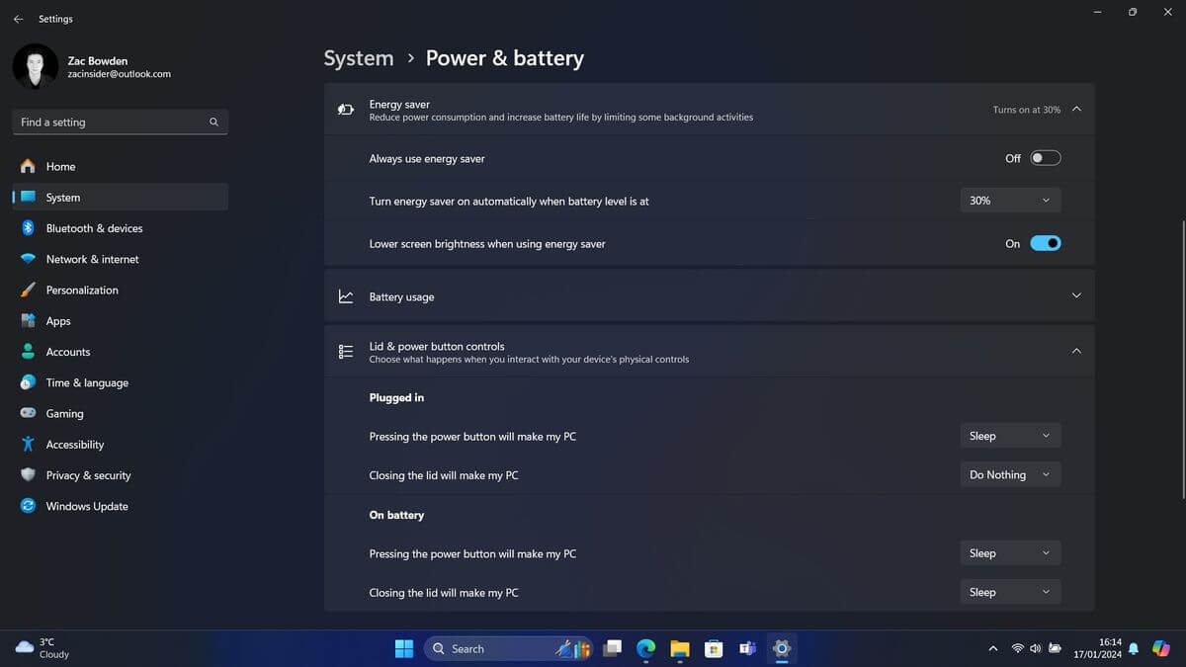Open Microsoft Edge from the taskbar

(x=645, y=648)
